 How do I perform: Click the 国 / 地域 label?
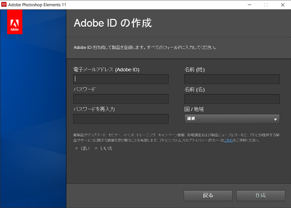click(x=194, y=109)
